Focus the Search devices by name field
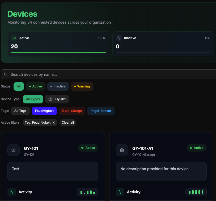This screenshot has height=201, width=216. pos(108,74)
